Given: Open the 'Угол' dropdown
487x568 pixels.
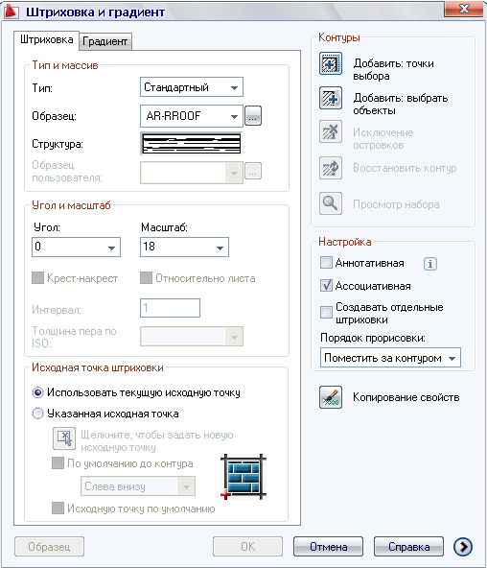Looking at the screenshot, I should coord(76,247).
